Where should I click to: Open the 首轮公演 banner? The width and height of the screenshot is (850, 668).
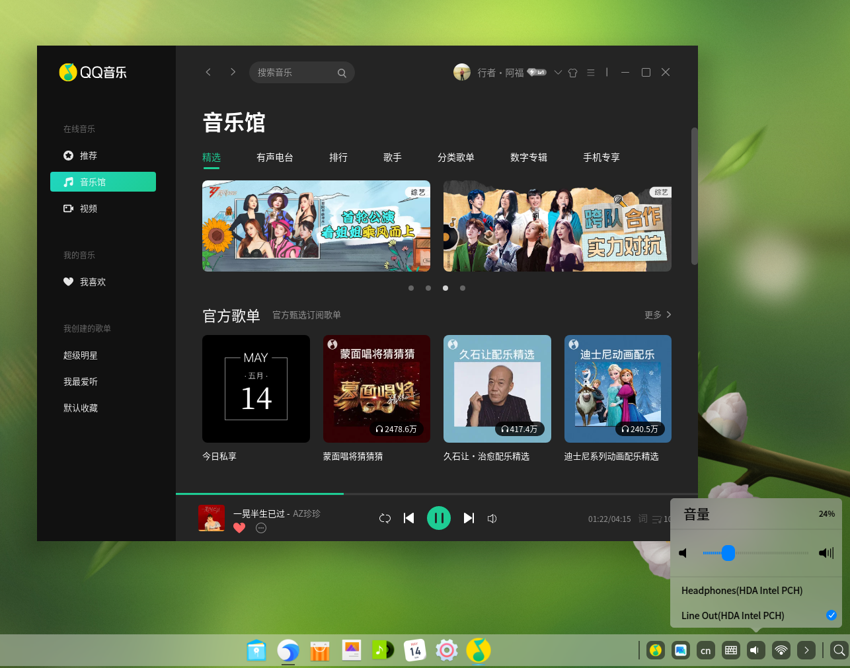click(316, 226)
